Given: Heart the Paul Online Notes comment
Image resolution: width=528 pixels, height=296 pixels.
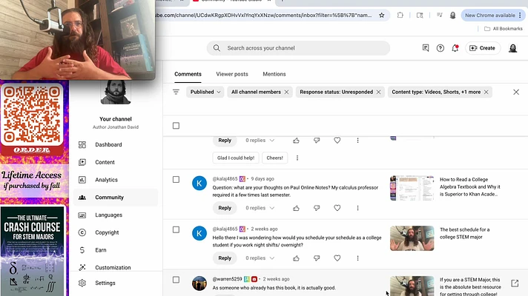Looking at the screenshot, I should (337, 208).
